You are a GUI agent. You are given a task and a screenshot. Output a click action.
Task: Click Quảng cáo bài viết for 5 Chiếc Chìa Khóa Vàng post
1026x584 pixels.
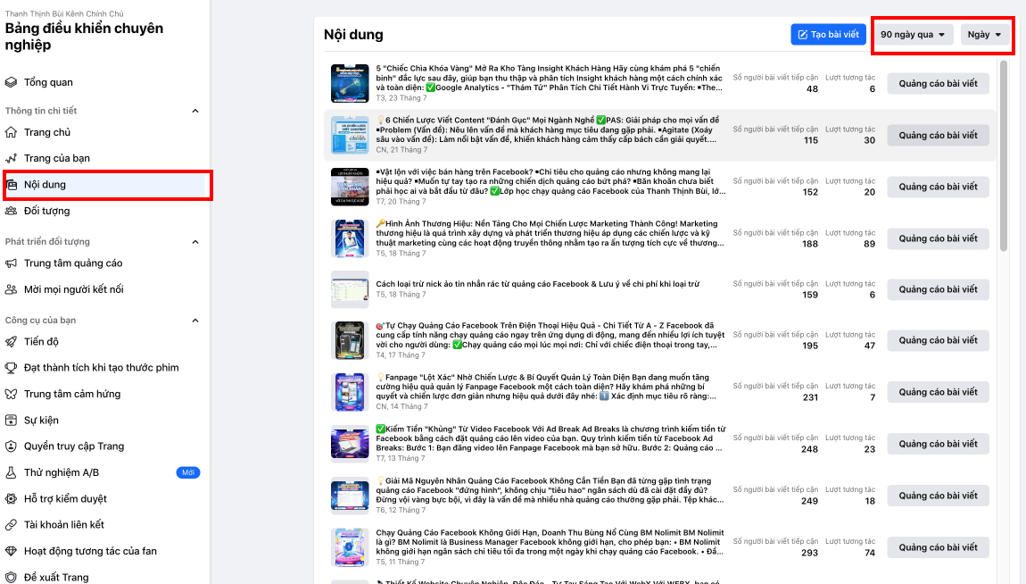938,84
